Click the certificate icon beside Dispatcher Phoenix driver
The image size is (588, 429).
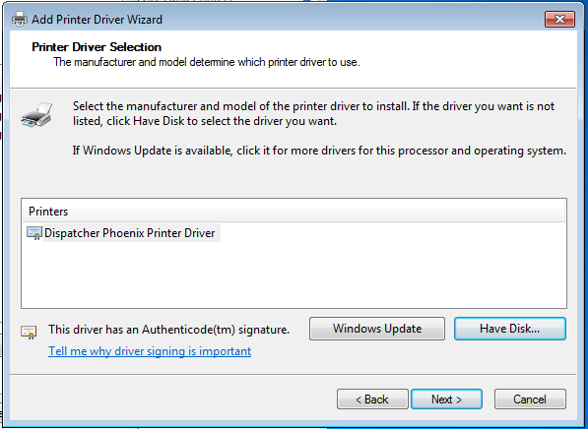34,233
